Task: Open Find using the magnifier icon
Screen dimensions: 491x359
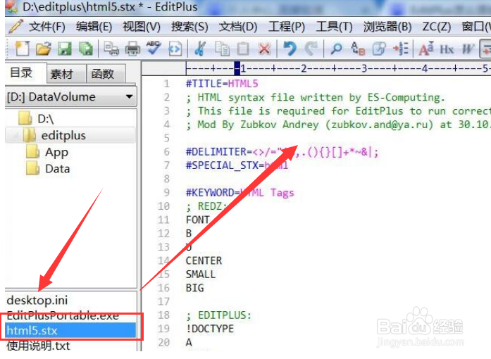Action: coord(337,49)
